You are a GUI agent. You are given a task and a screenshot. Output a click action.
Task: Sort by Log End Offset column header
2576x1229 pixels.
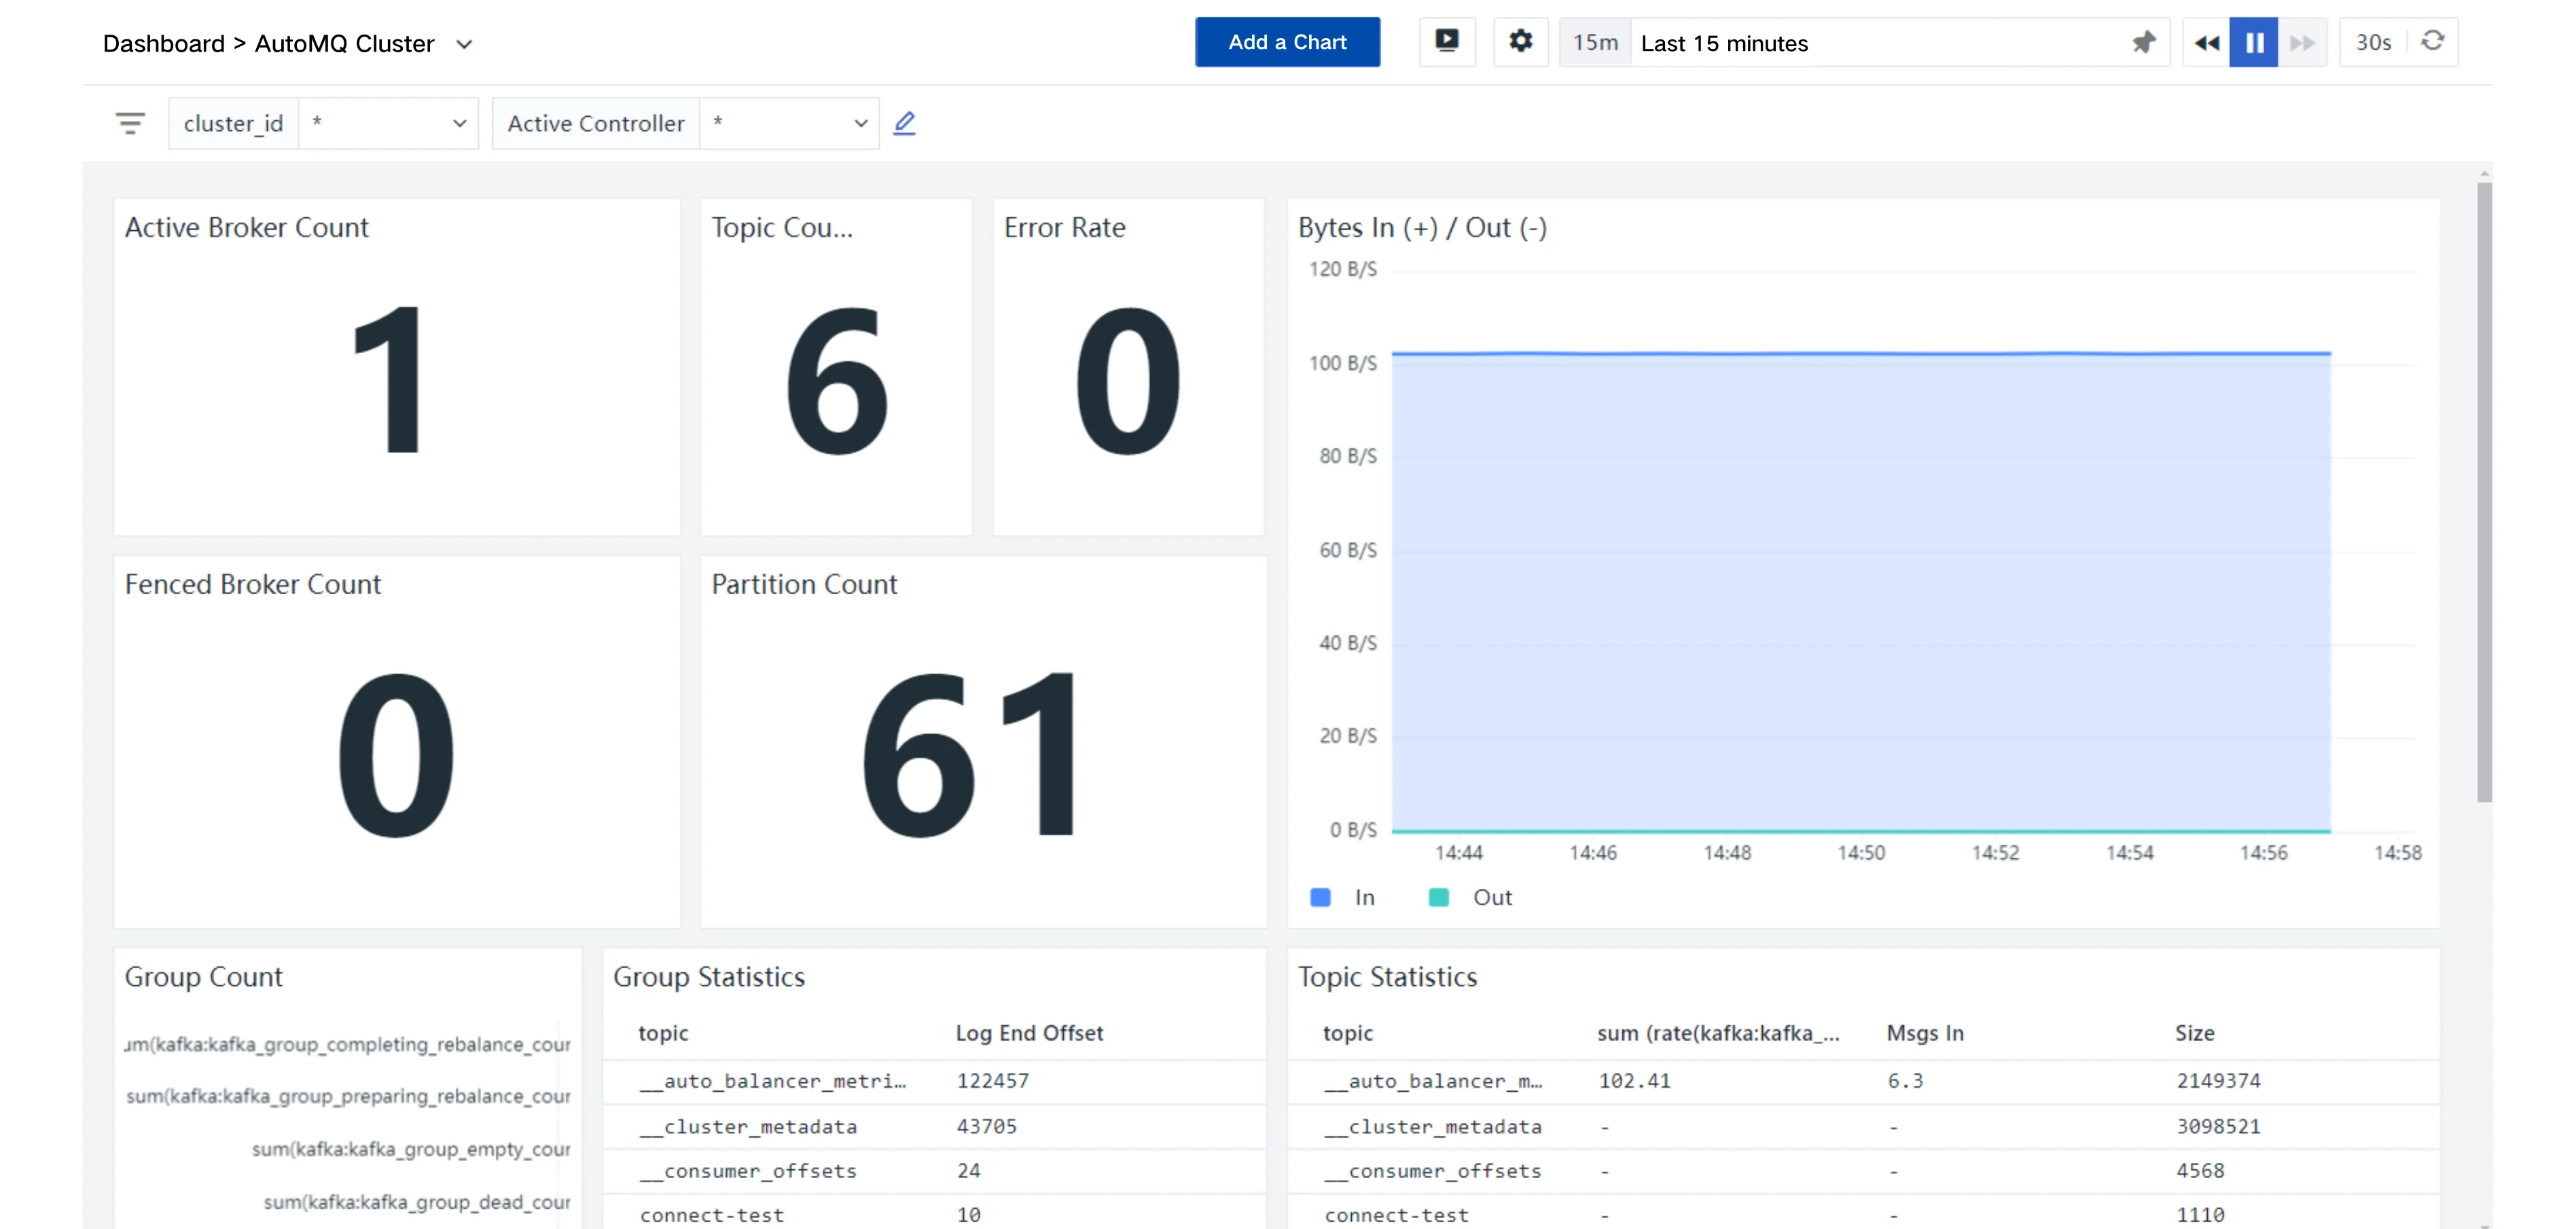pos(1029,1033)
